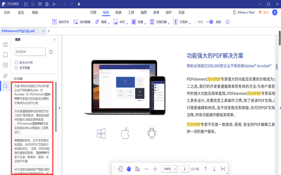Click the zoom in plus button
The height and width of the screenshot is (175, 281).
(x=155, y=169)
